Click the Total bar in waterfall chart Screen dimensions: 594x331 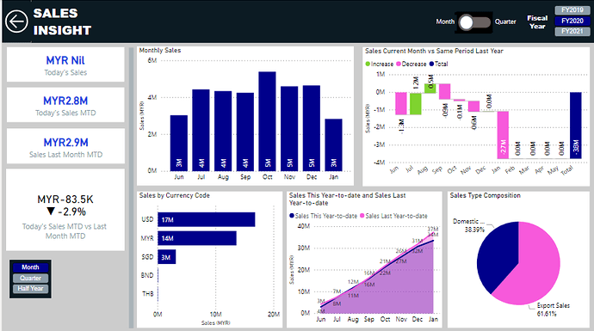pos(575,126)
